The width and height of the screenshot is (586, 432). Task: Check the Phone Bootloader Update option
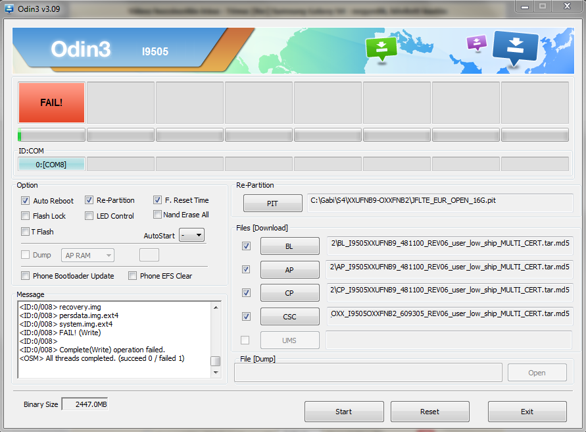[x=26, y=276]
